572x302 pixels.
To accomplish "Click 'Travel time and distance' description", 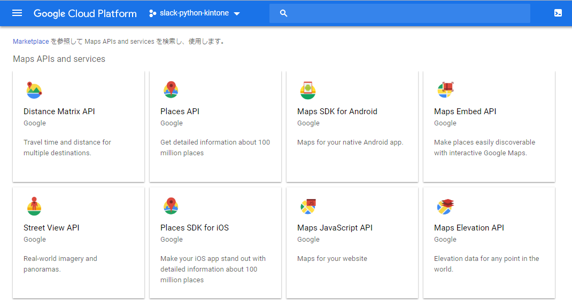I will (67, 148).
